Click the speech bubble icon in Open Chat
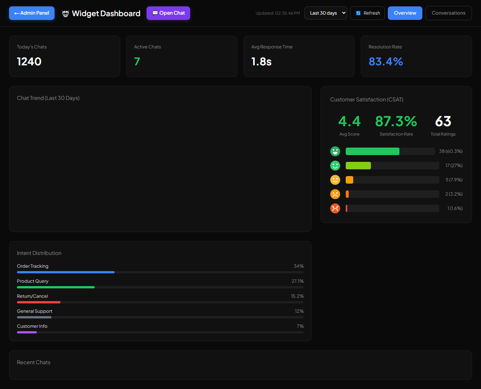The height and width of the screenshot is (389, 481). point(155,13)
